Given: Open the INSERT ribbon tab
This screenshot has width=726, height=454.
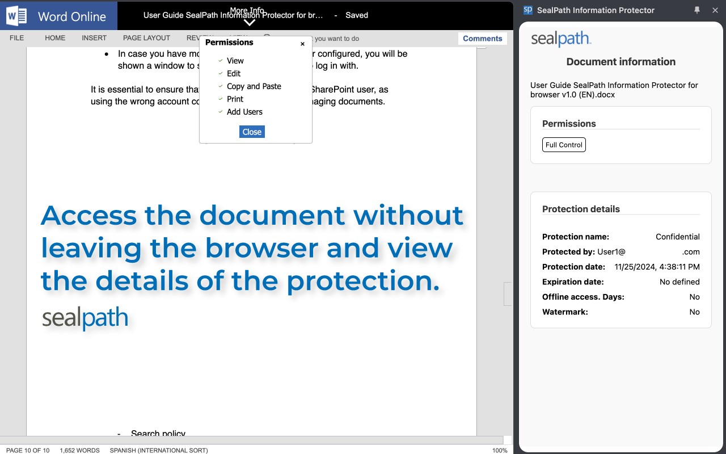Looking at the screenshot, I should click(94, 38).
